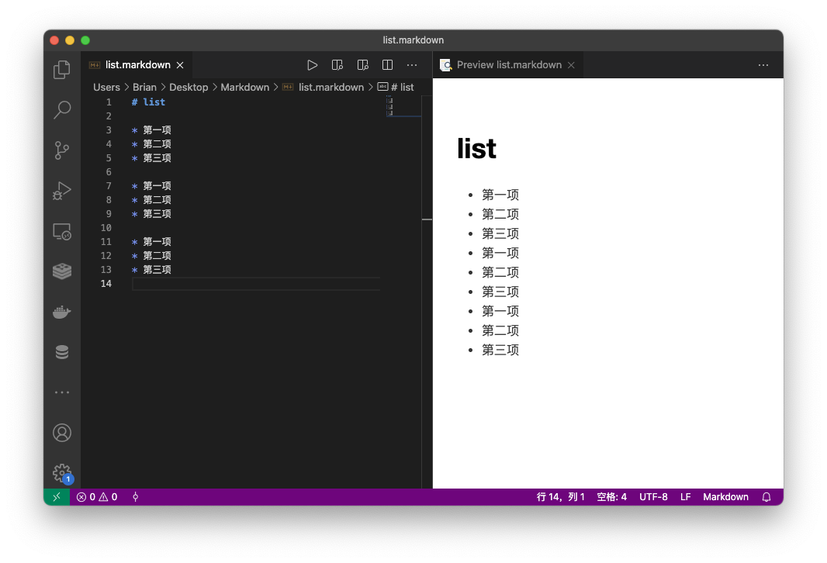Screen dimensions: 827x563
Task: Open the Remote Explorer view
Action: click(x=62, y=231)
